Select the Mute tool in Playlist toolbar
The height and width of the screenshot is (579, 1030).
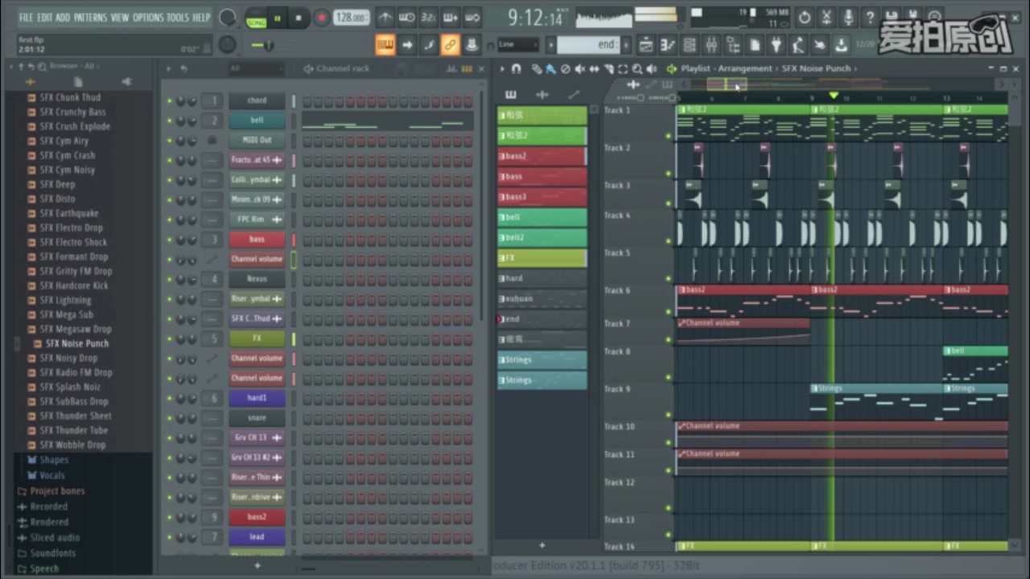579,69
